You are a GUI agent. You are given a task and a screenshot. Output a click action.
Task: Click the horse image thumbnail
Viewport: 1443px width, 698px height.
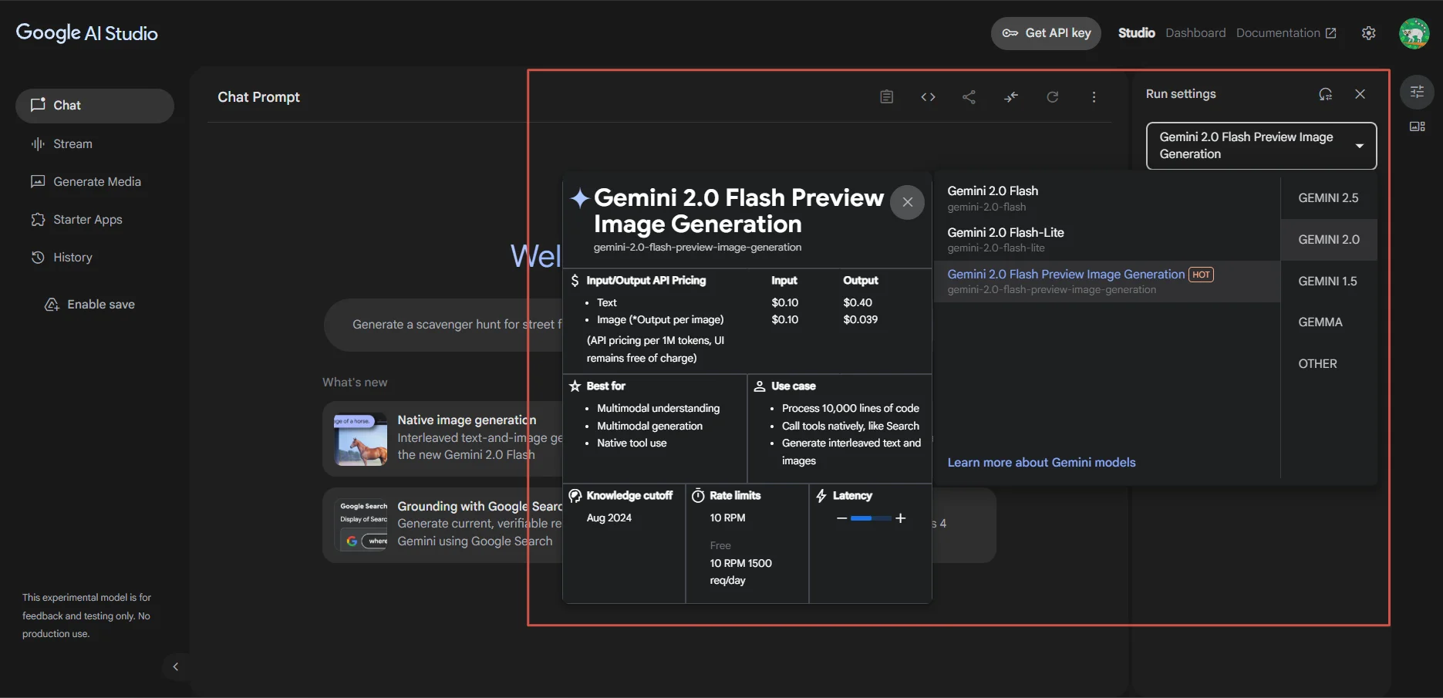(361, 440)
